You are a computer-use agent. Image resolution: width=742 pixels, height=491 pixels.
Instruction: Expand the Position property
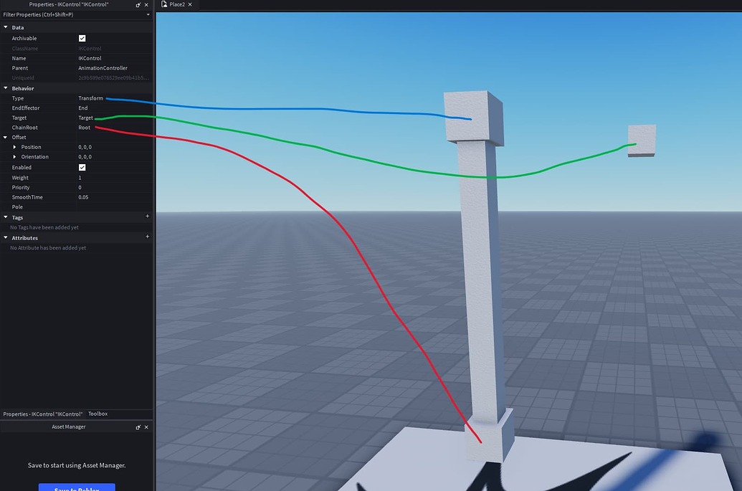click(x=14, y=147)
